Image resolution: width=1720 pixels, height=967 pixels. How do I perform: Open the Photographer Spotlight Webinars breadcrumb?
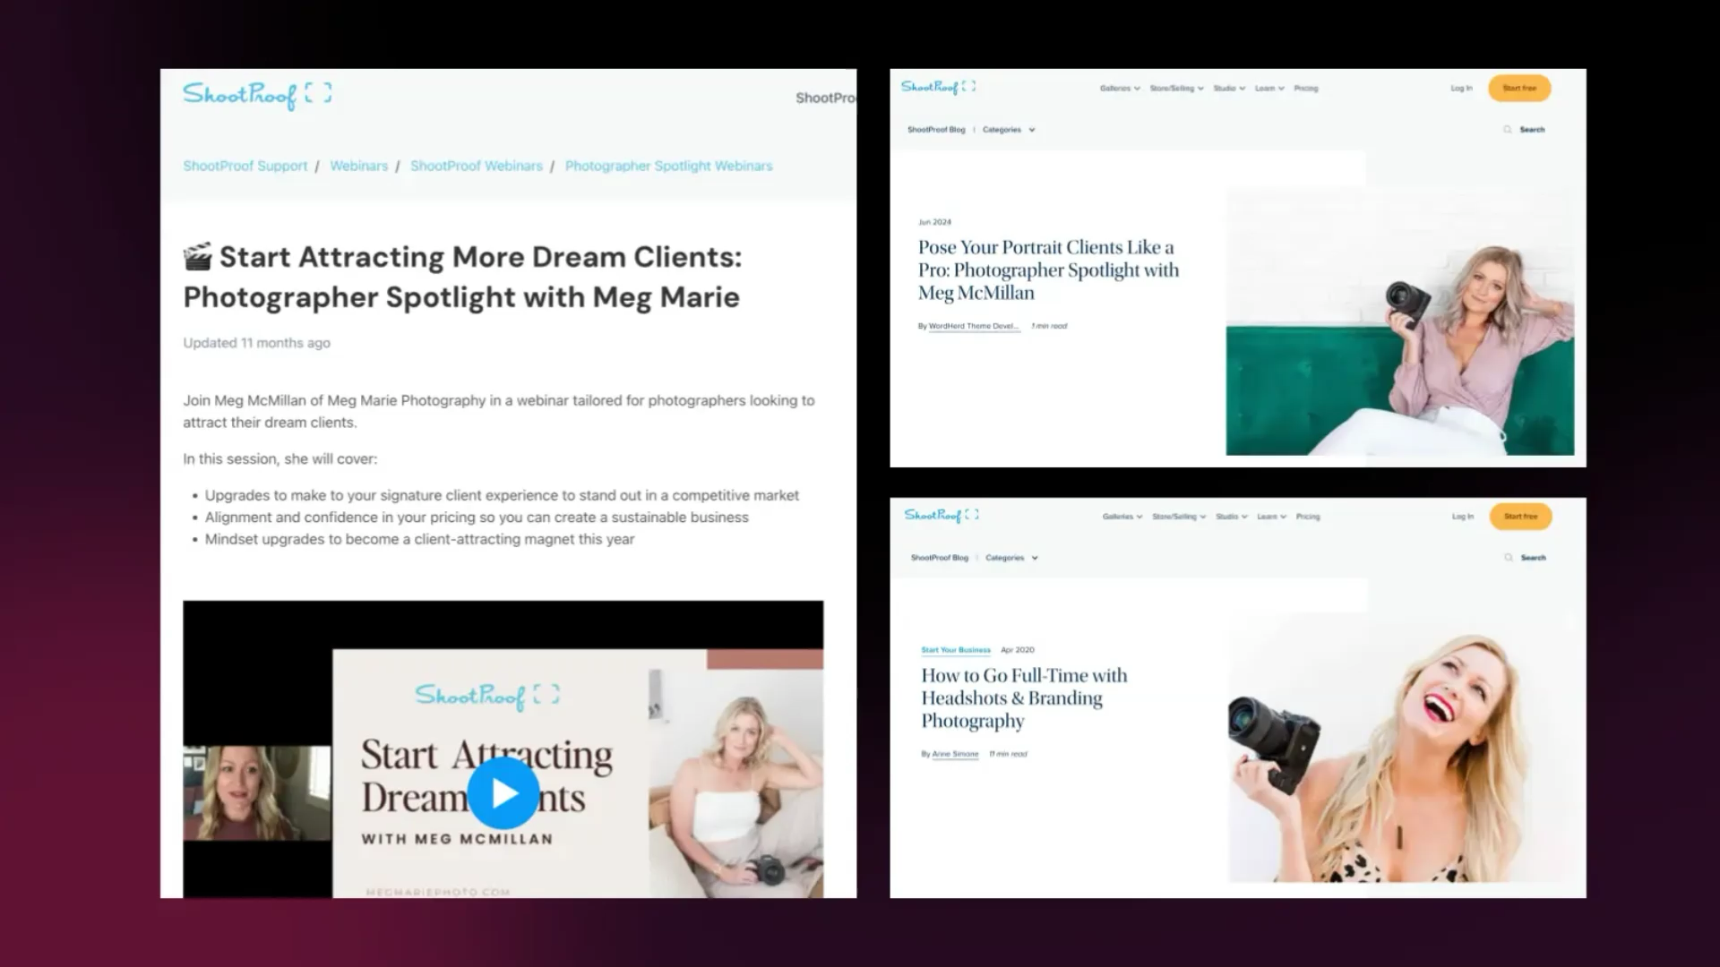668,166
